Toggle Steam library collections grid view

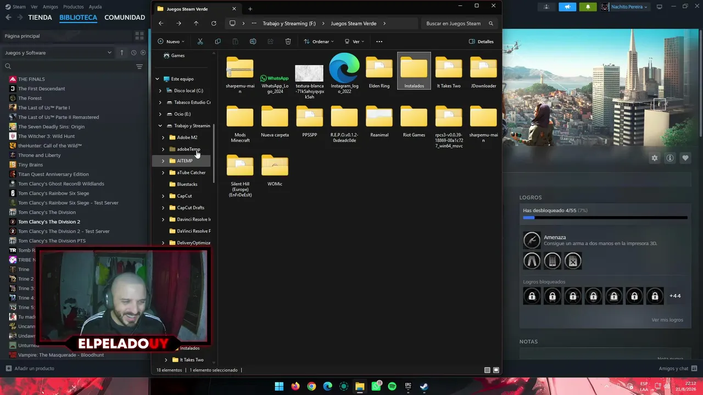click(140, 36)
